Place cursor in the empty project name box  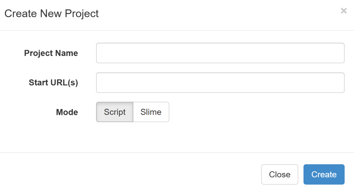[220, 53]
